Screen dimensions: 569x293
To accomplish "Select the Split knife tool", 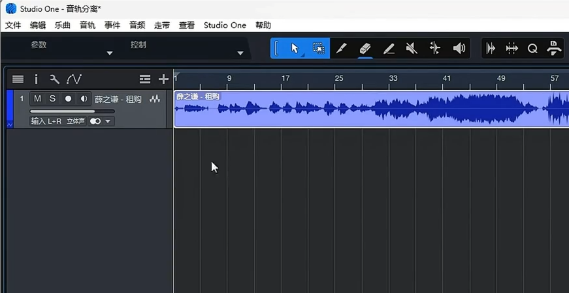I will tap(341, 48).
